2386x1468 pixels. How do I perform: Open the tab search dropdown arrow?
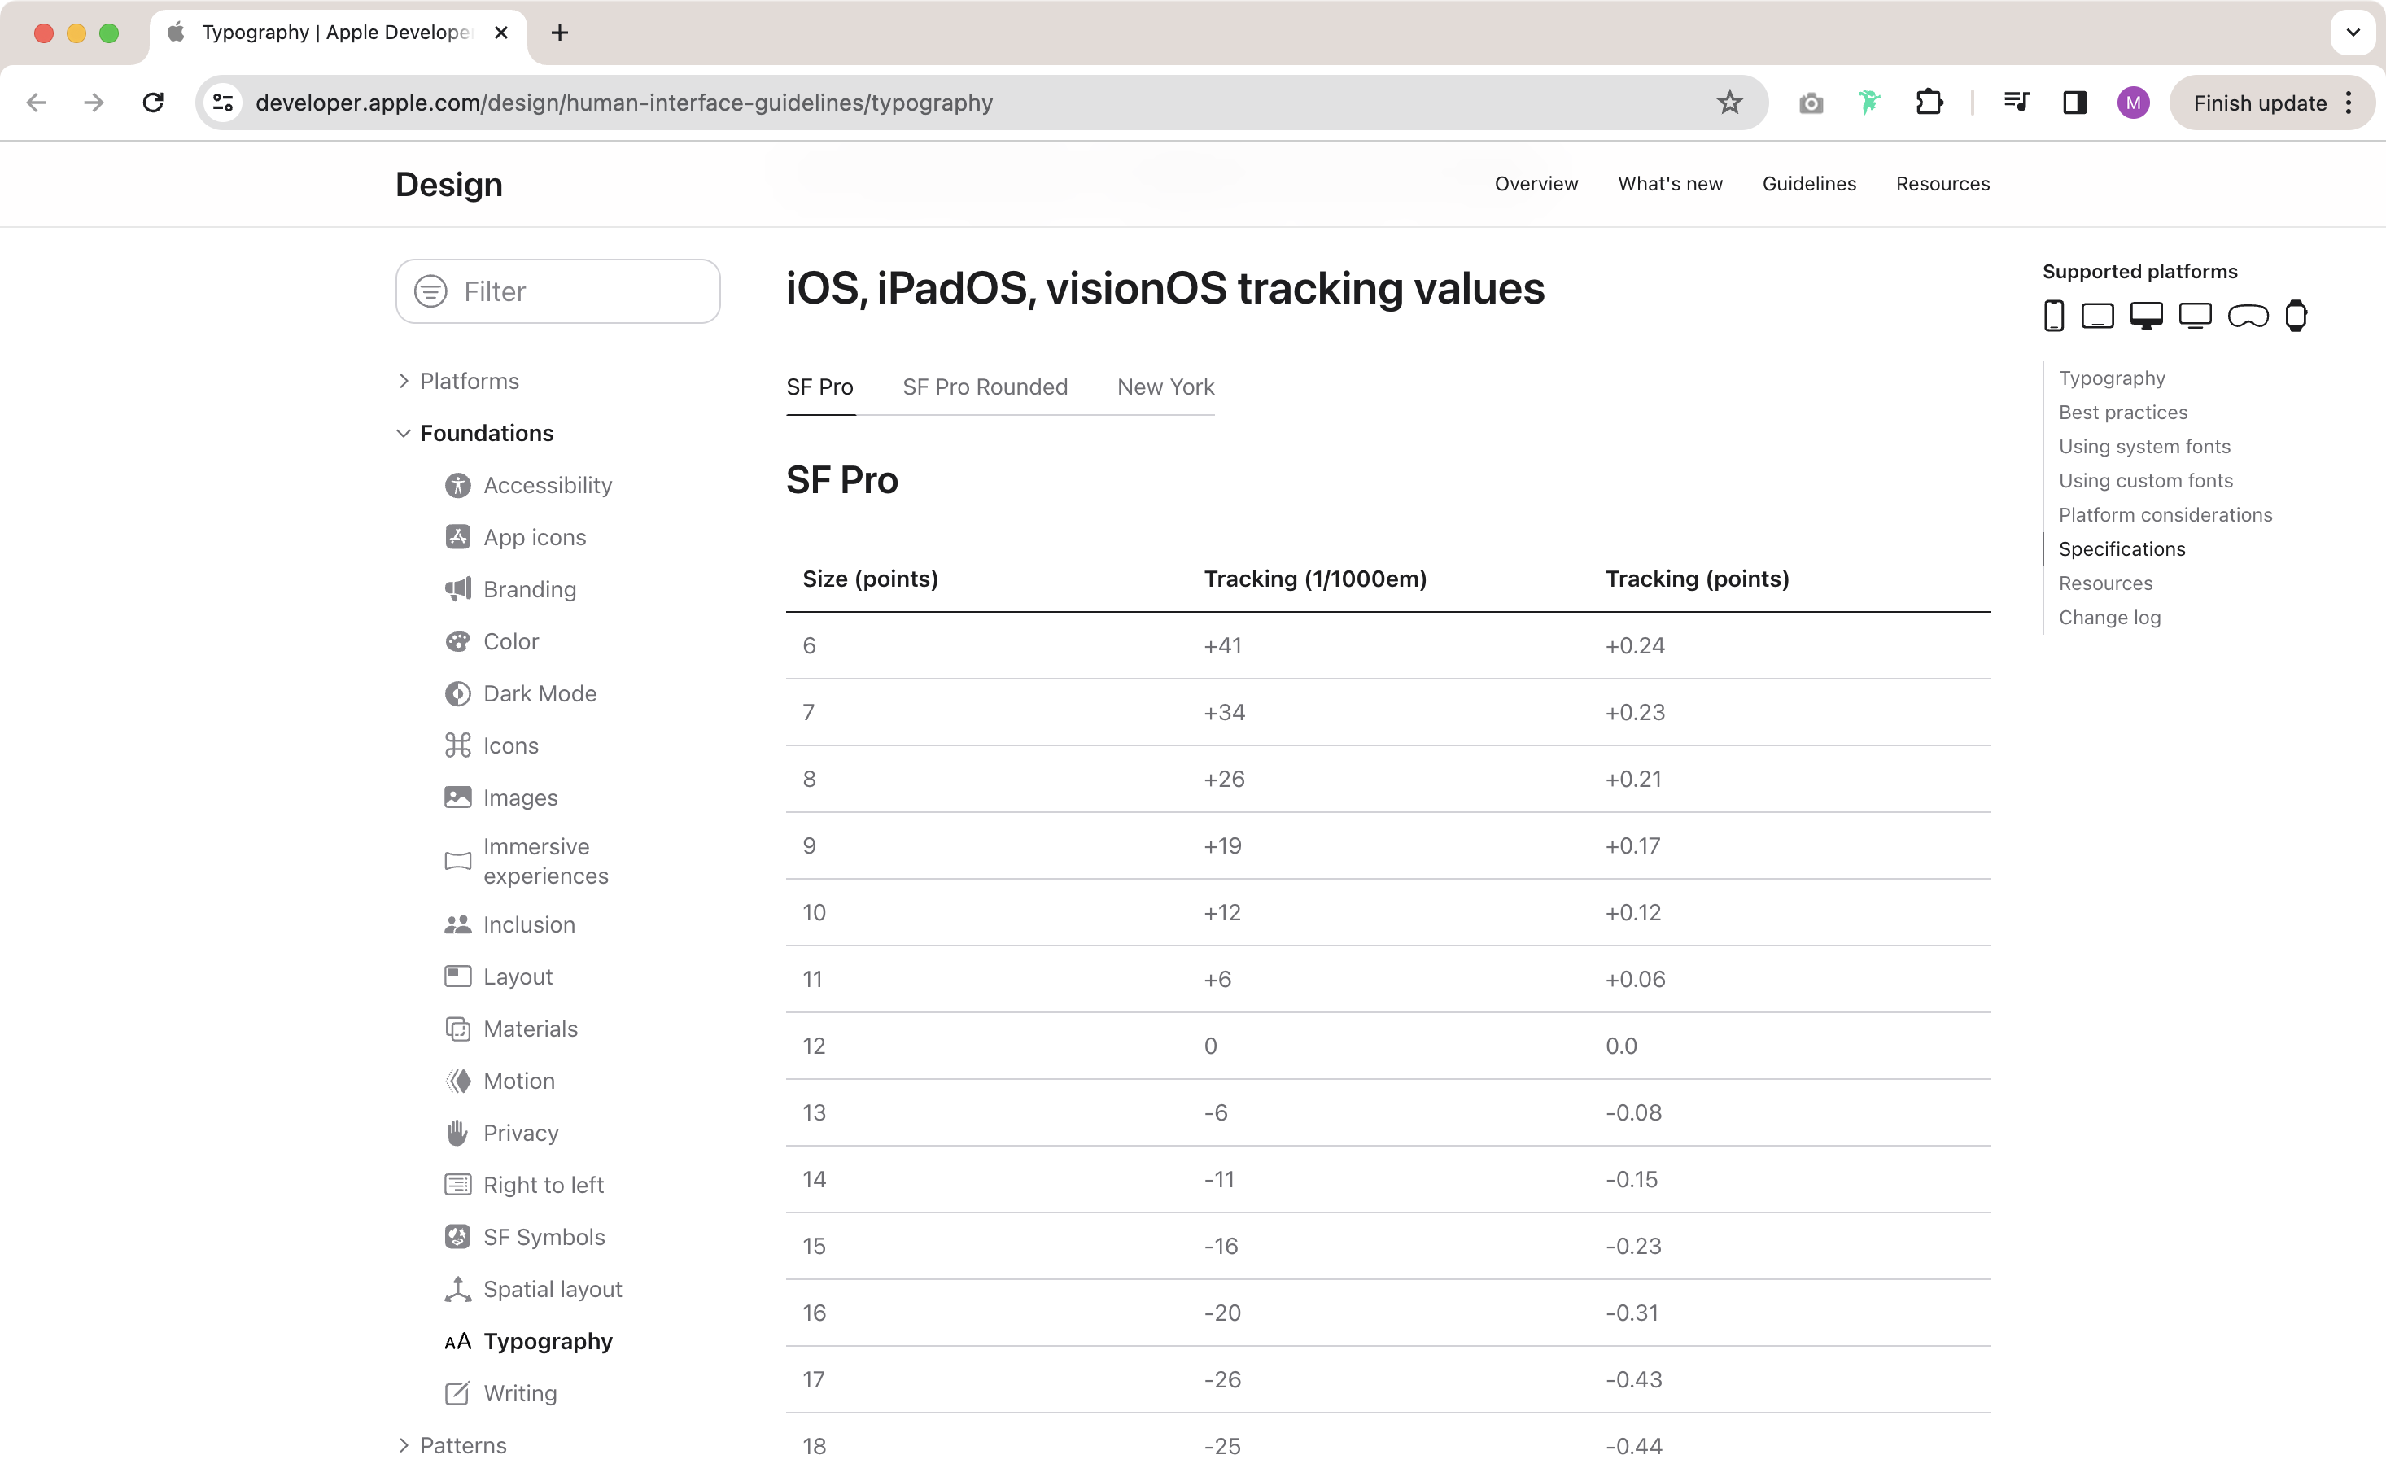pos(2352,32)
